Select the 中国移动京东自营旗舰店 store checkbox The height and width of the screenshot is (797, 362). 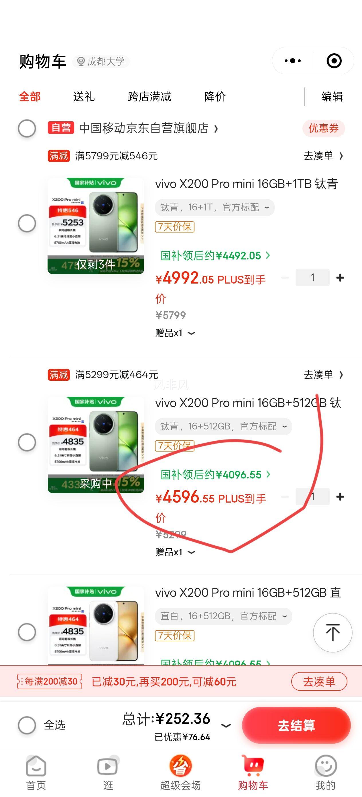pos(27,128)
